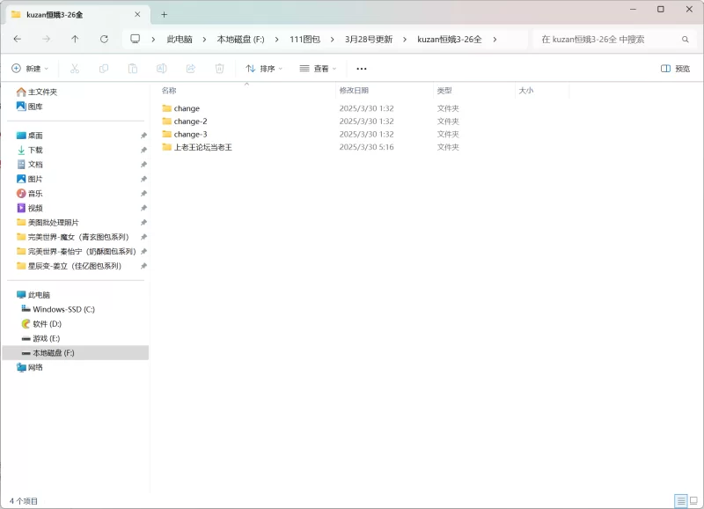Open 下载 (Downloads) in the sidebar
Screen dimensions: 704x509
(x=35, y=150)
